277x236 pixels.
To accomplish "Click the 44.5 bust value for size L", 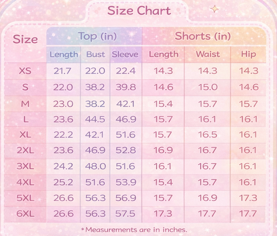I will coord(95,119).
